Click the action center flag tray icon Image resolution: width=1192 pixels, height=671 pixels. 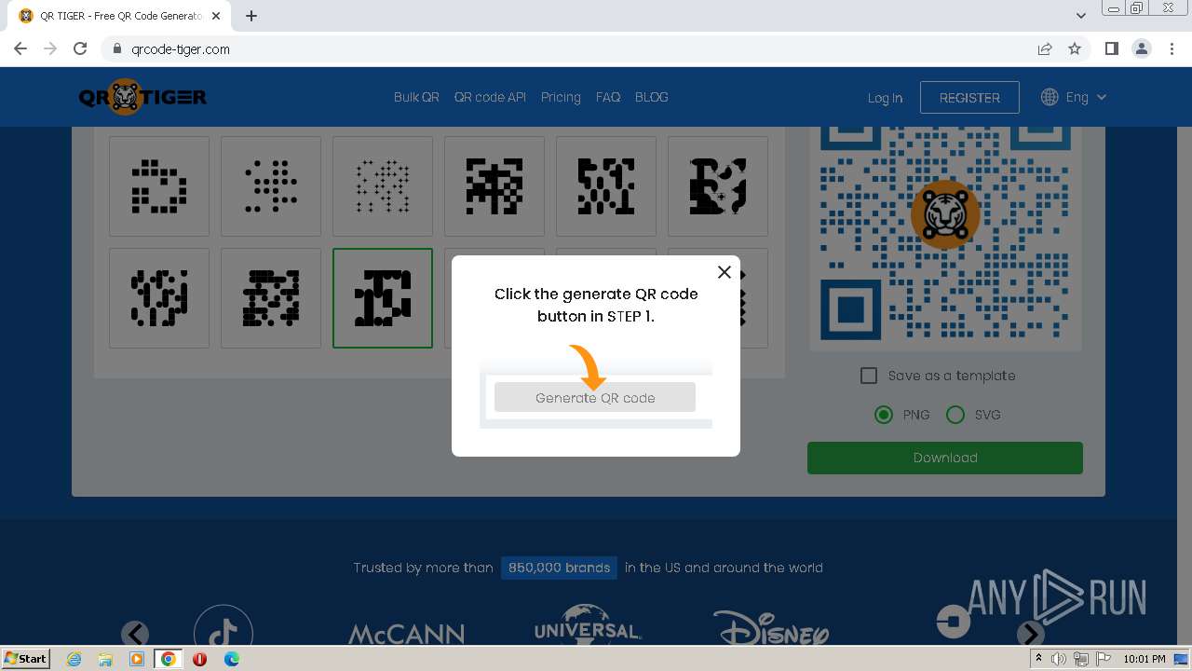[1102, 659]
